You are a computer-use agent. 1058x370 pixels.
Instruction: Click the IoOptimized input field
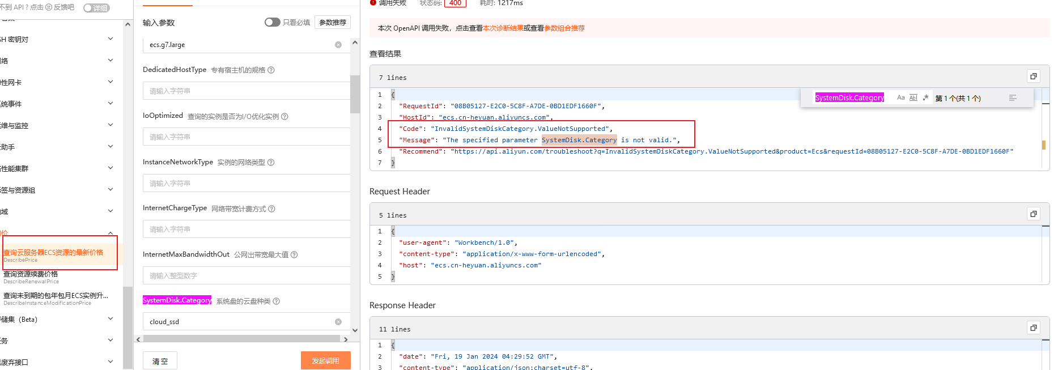(x=247, y=137)
